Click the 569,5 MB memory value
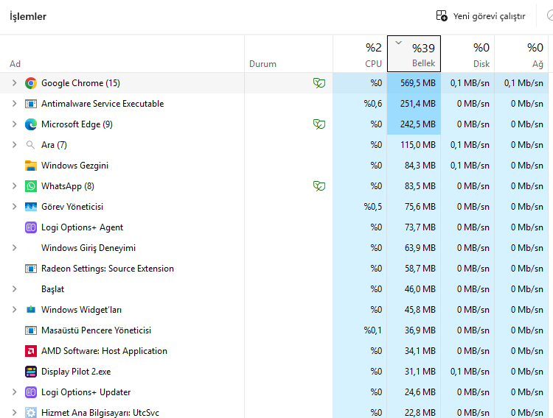Viewport: 553px width, 418px height. point(418,83)
